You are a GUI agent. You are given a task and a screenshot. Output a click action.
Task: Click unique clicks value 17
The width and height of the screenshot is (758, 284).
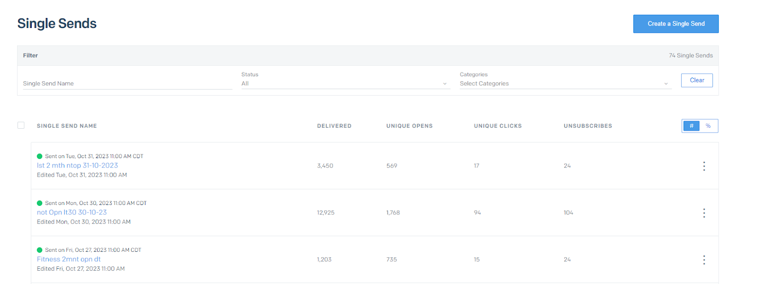coord(477,166)
